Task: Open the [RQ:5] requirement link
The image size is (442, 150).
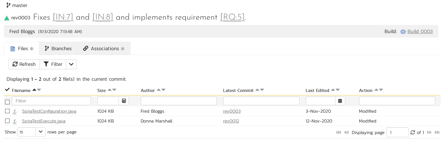Action: [232, 17]
